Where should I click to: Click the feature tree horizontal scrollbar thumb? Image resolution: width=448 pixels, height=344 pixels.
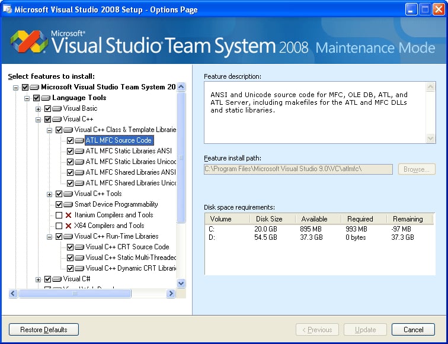pyautogui.click(x=75, y=294)
